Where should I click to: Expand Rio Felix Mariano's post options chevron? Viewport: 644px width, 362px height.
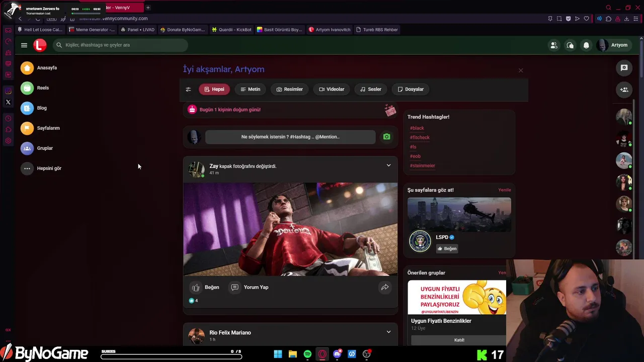pyautogui.click(x=388, y=332)
